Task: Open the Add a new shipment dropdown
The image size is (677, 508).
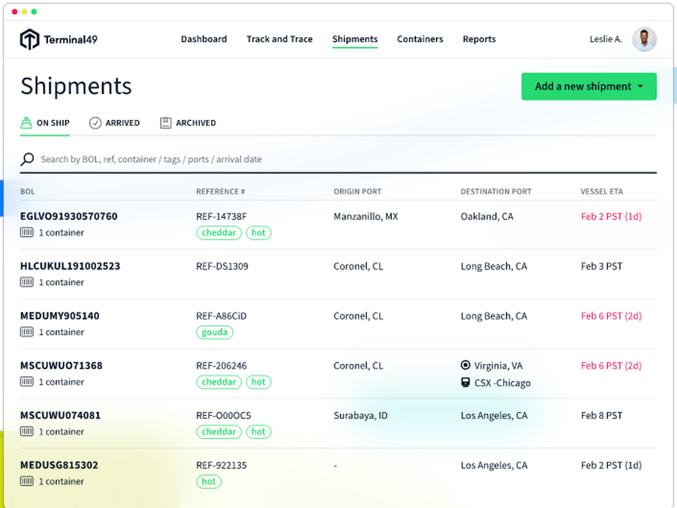Action: coord(589,87)
